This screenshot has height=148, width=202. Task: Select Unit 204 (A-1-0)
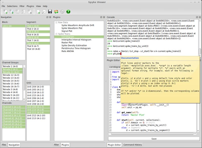tap(38, 87)
